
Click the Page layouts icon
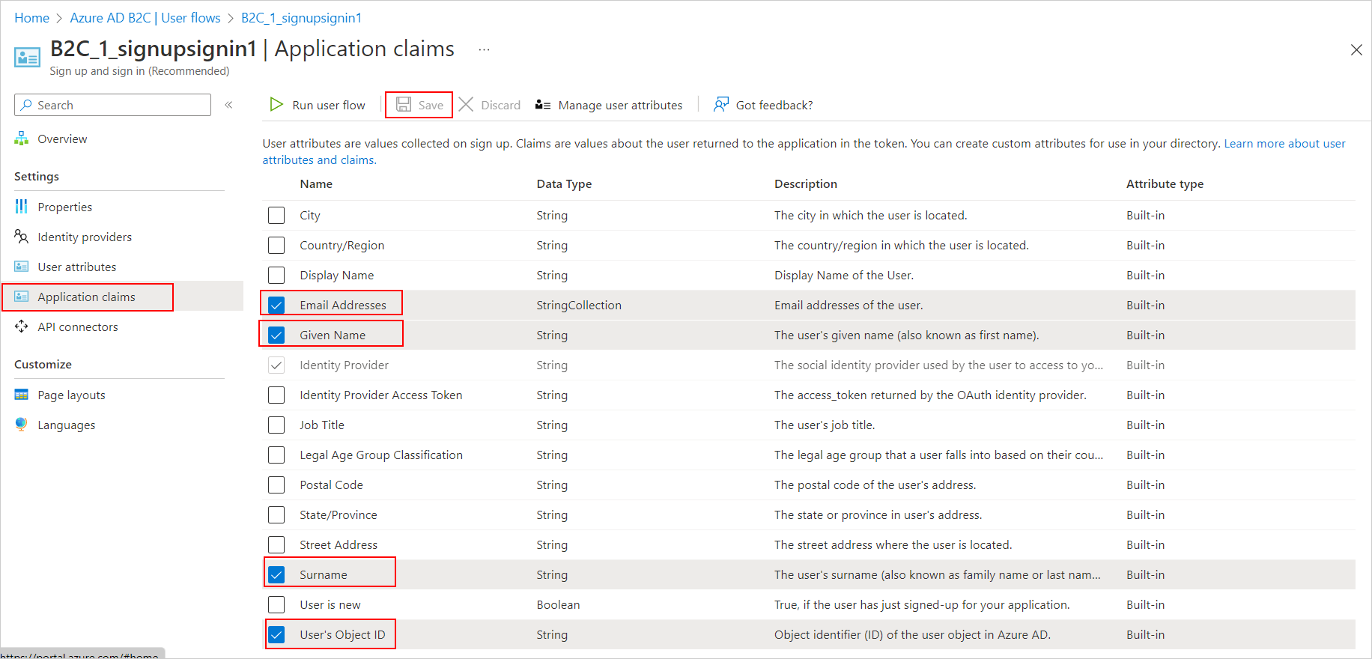tap(22, 395)
